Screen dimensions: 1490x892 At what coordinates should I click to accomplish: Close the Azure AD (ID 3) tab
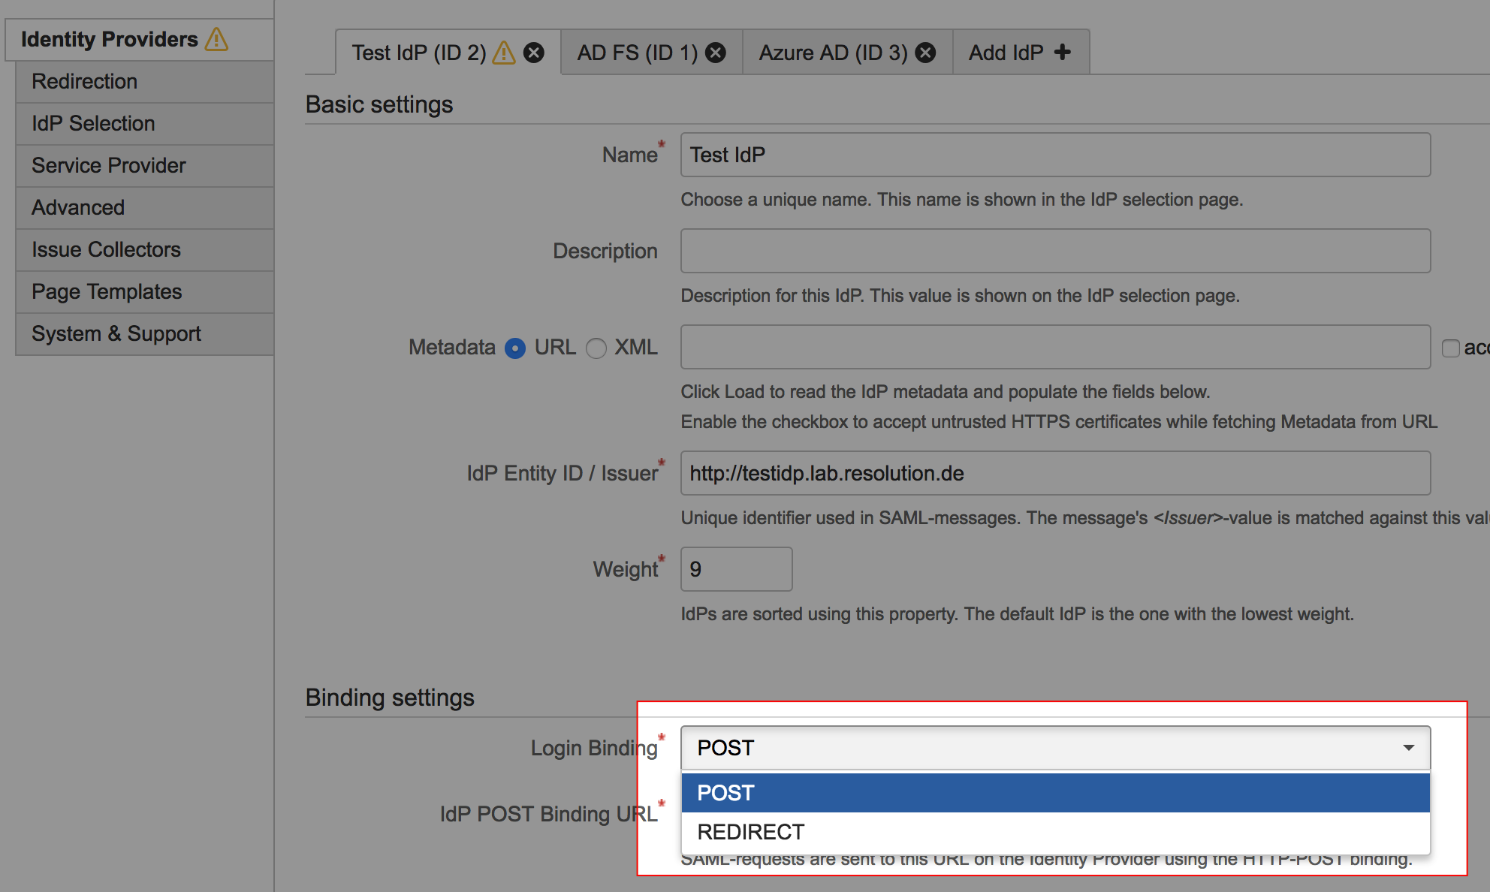(x=926, y=53)
